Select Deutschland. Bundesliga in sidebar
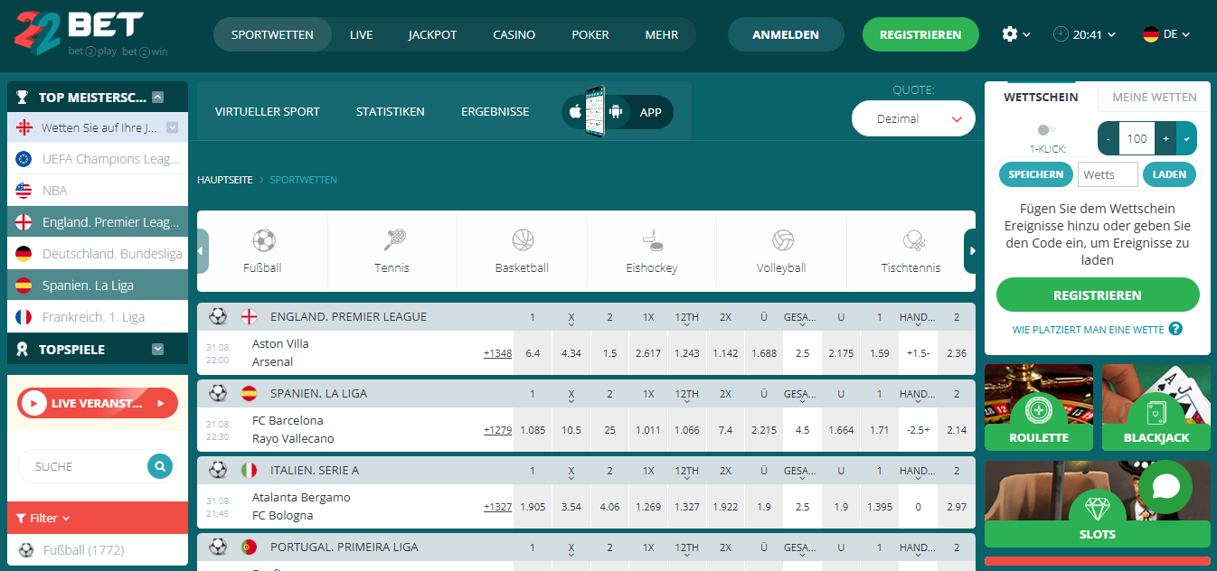This screenshot has height=571, width=1217. (x=98, y=254)
